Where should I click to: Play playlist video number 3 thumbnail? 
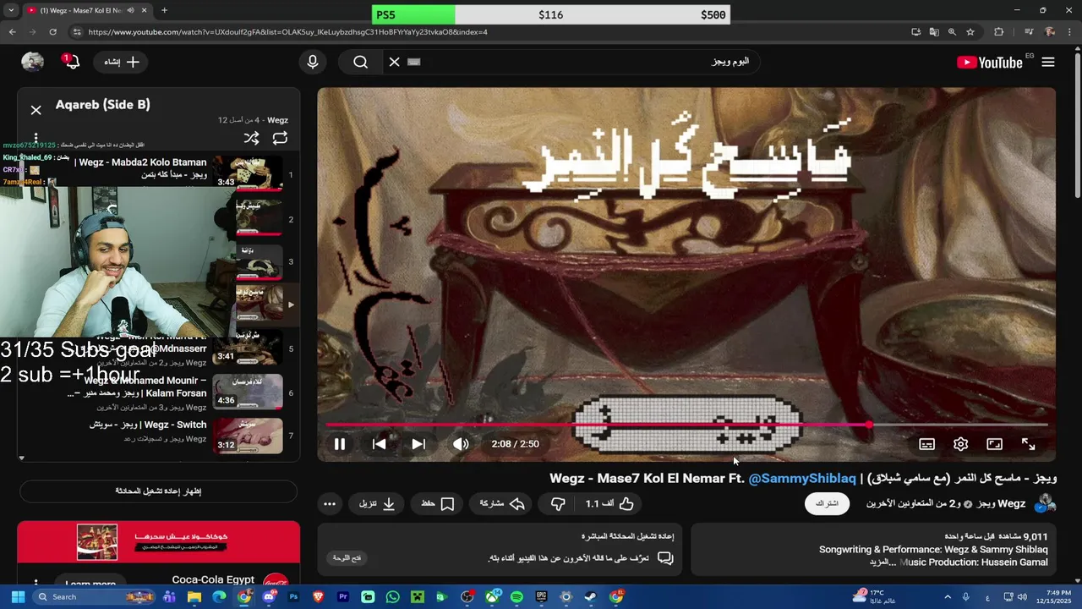259,261
